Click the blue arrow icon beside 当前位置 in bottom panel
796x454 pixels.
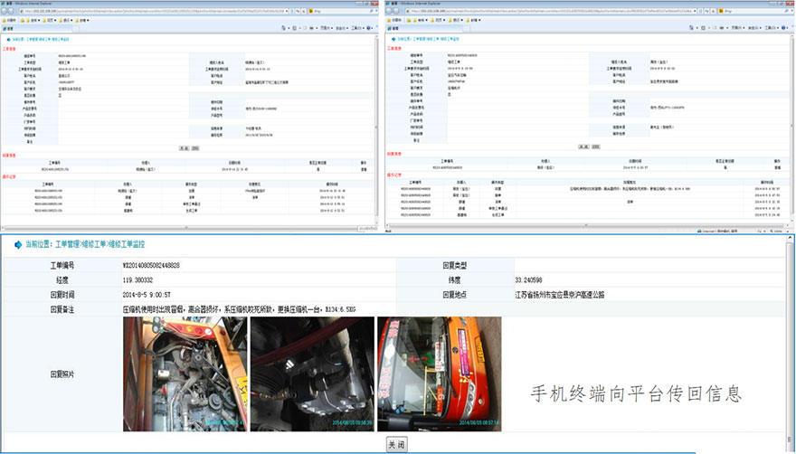coord(17,245)
